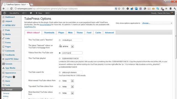177x99 pixels.
Task: Switch to the Feed tab
Action: point(89,33)
